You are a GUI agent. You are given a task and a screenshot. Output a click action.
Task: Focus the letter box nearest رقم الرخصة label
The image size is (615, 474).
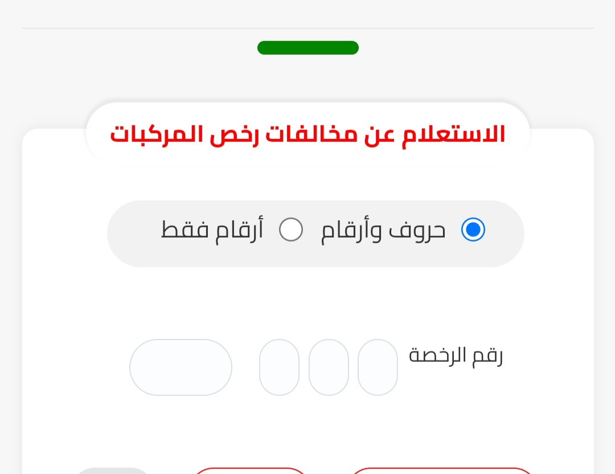[x=378, y=367]
